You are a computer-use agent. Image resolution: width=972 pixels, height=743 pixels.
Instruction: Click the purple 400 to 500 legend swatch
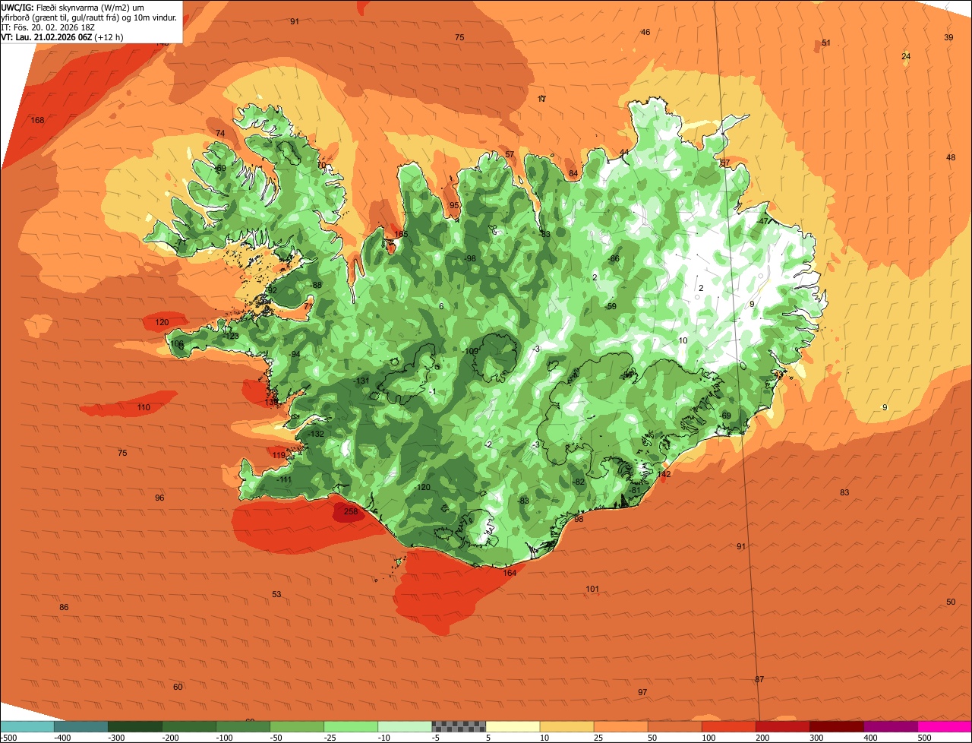click(890, 726)
